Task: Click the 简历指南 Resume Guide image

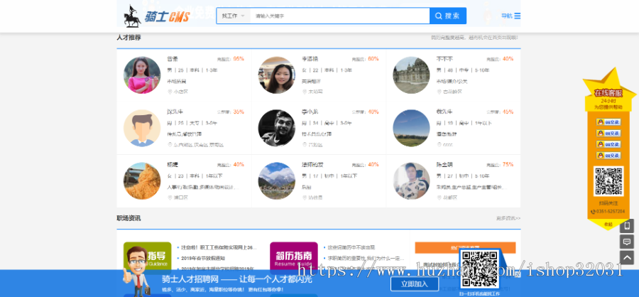Action: click(x=294, y=256)
